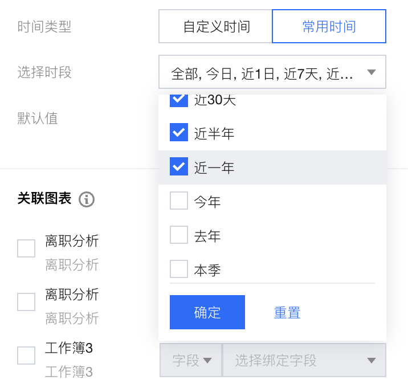
Task: Uncheck the 近一年 checkbox
Action: 179,168
